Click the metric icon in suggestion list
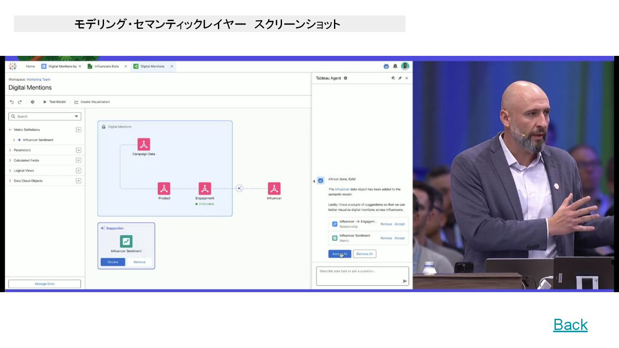This screenshot has height=348, width=619. 335,238
